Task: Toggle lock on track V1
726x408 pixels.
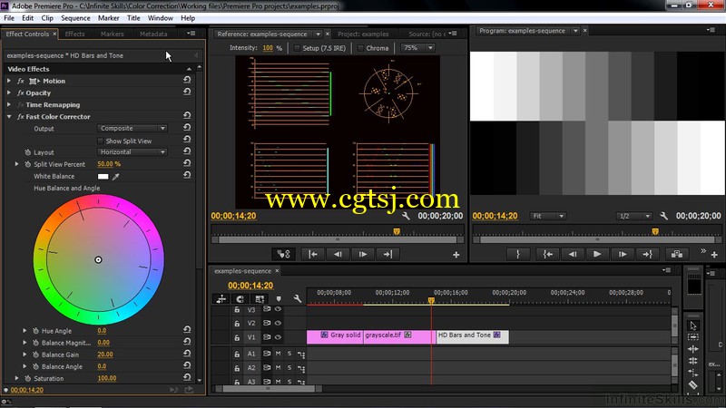Action: click(x=237, y=337)
